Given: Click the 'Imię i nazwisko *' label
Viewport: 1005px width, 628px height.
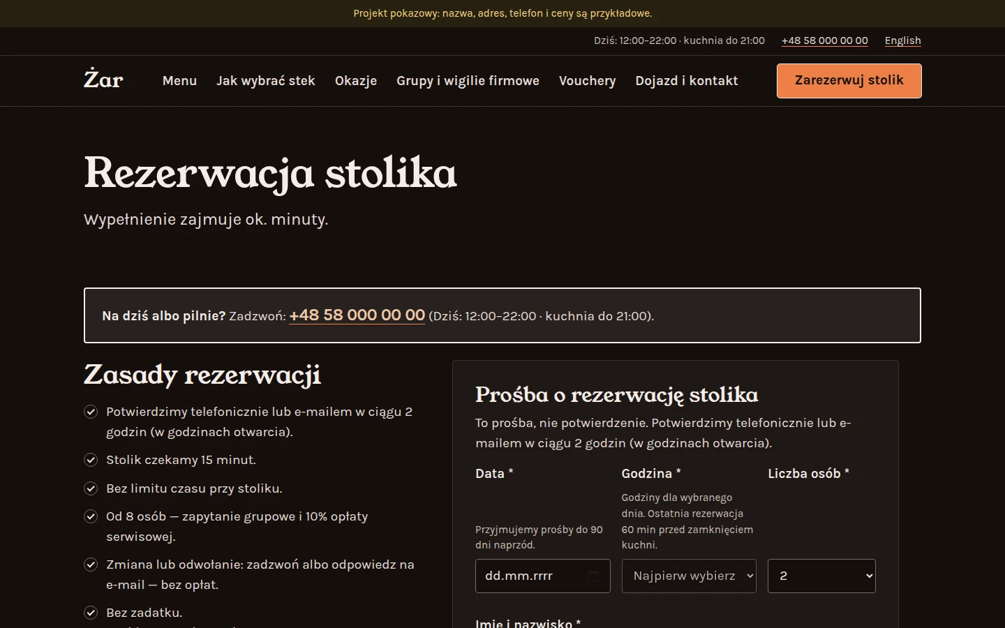Looking at the screenshot, I should pos(528,622).
